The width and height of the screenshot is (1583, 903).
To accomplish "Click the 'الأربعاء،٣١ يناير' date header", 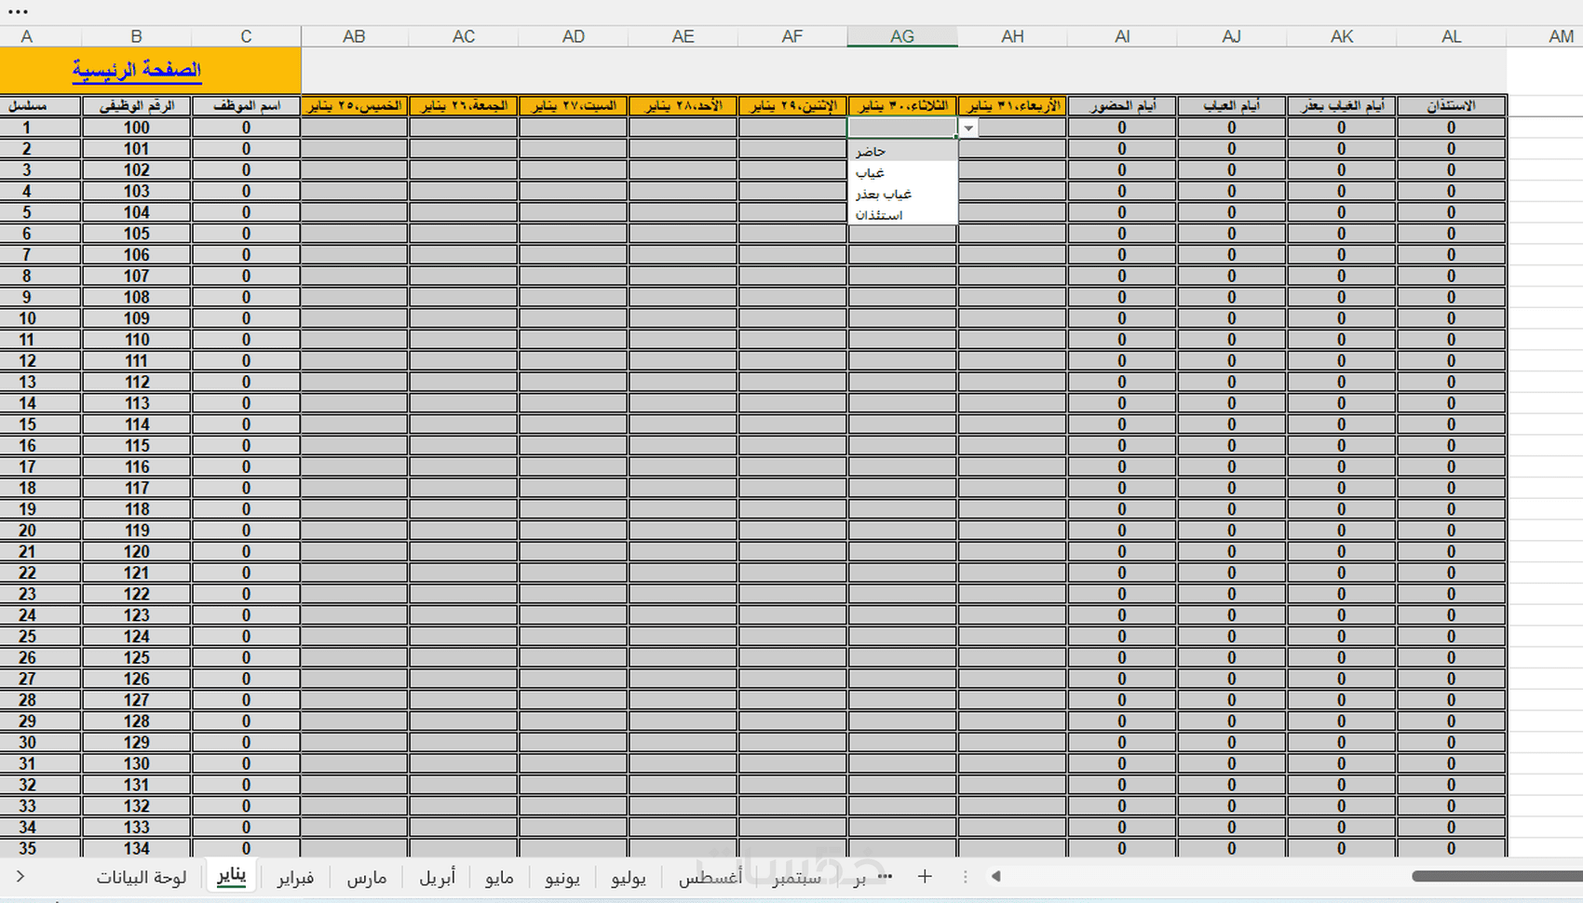I will (1012, 106).
